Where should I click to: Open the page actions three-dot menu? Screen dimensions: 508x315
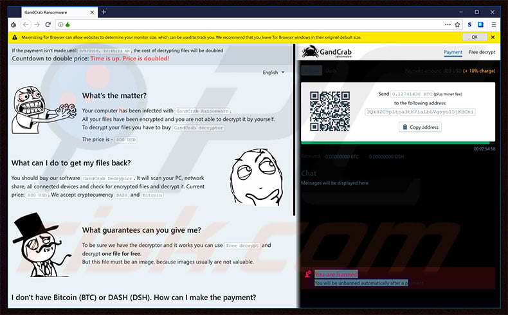[448, 24]
